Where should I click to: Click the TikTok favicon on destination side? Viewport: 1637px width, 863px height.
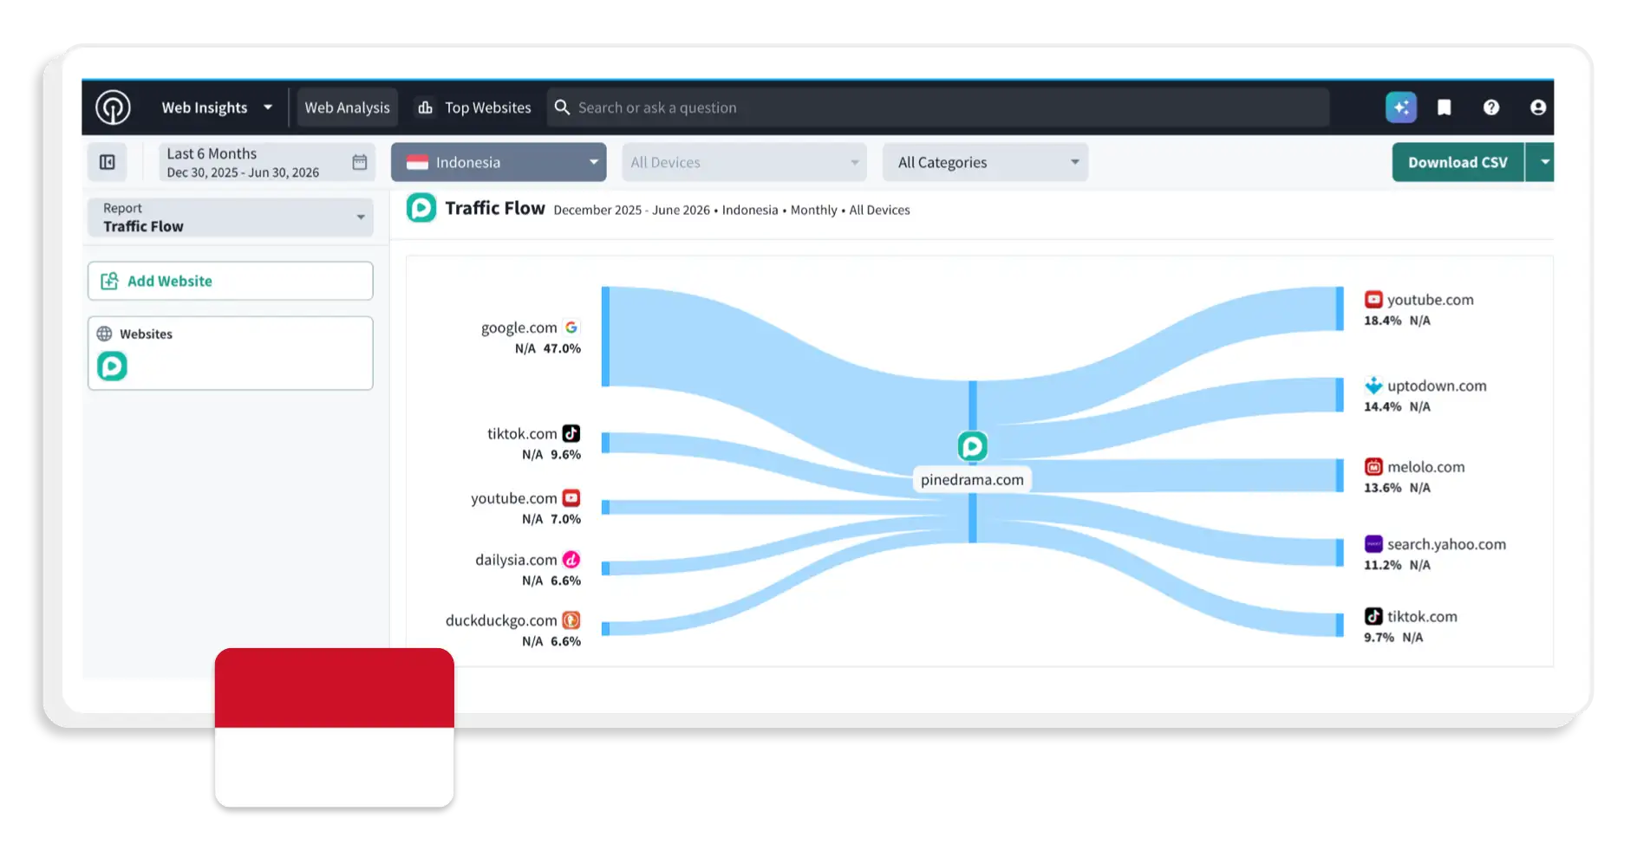point(1373,616)
